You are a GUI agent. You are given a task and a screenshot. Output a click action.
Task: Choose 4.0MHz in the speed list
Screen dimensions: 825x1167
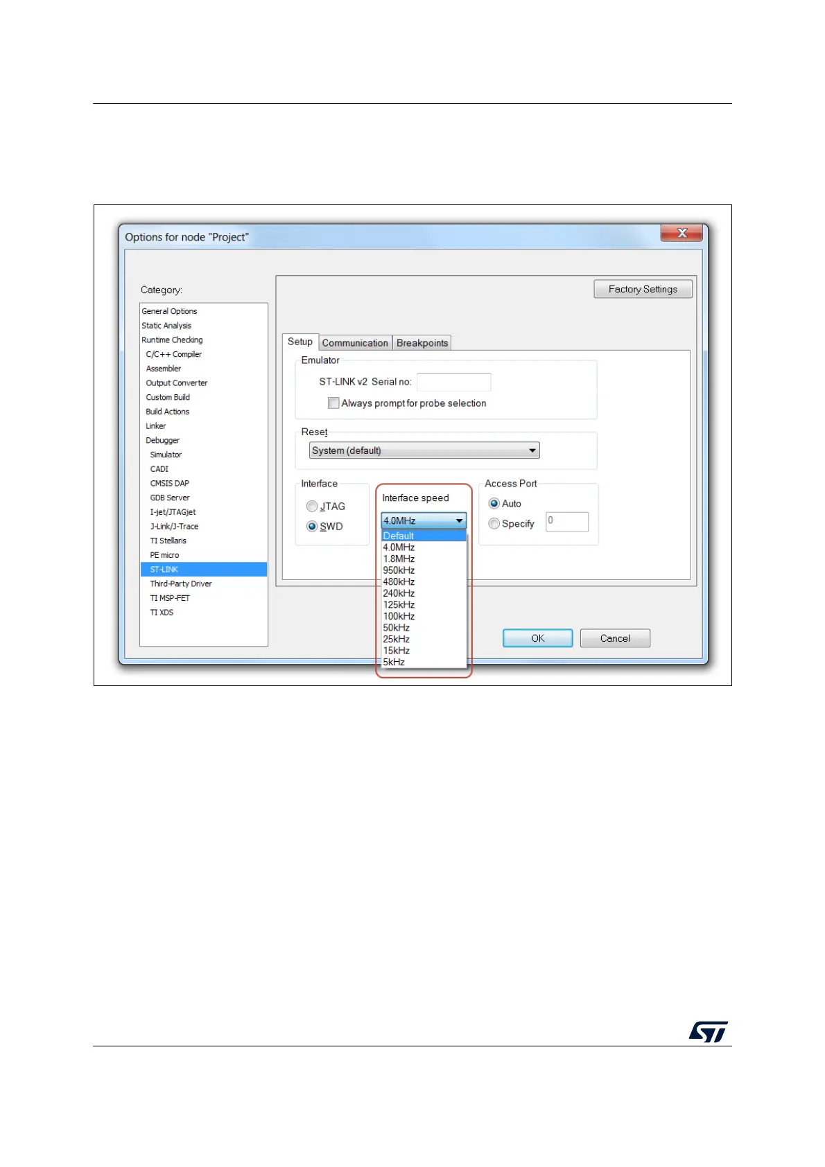424,547
